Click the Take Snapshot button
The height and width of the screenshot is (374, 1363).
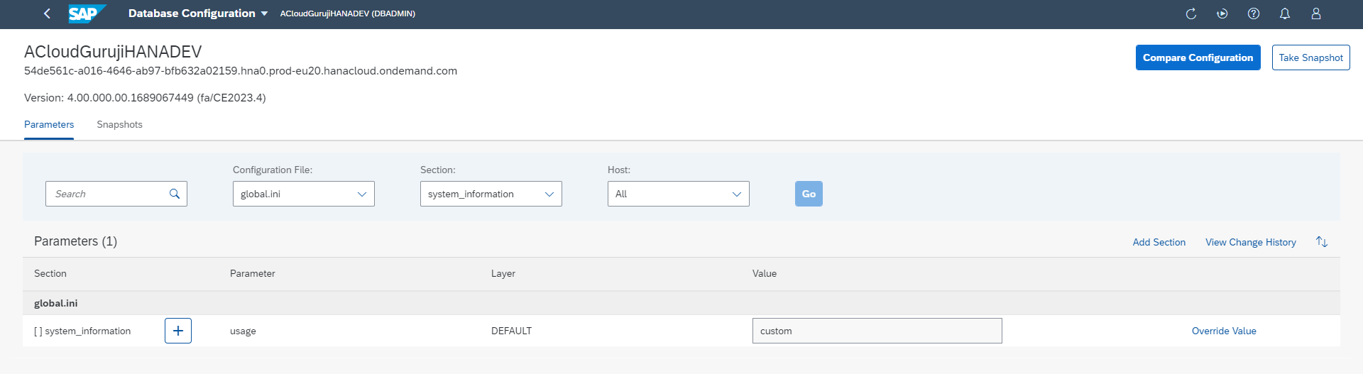pyautogui.click(x=1310, y=57)
